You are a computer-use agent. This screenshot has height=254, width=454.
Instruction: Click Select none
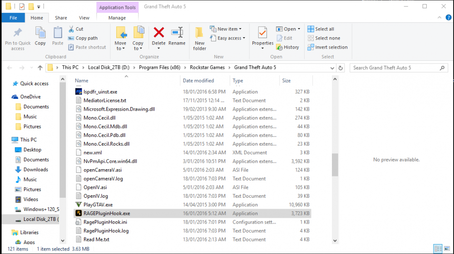pyautogui.click(x=324, y=38)
